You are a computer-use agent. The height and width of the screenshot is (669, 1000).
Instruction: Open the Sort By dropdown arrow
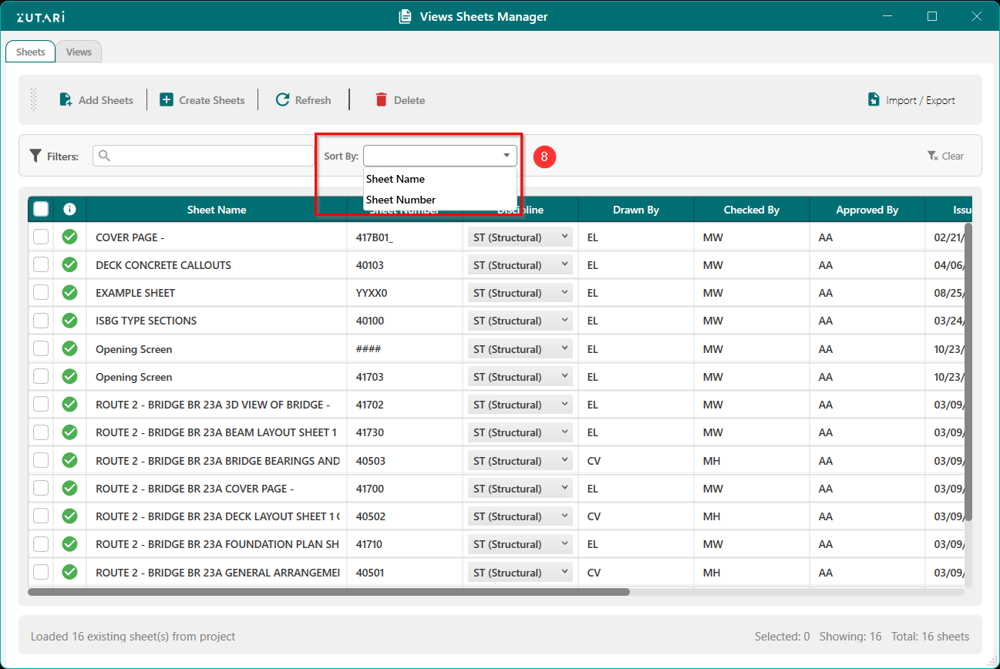point(507,156)
